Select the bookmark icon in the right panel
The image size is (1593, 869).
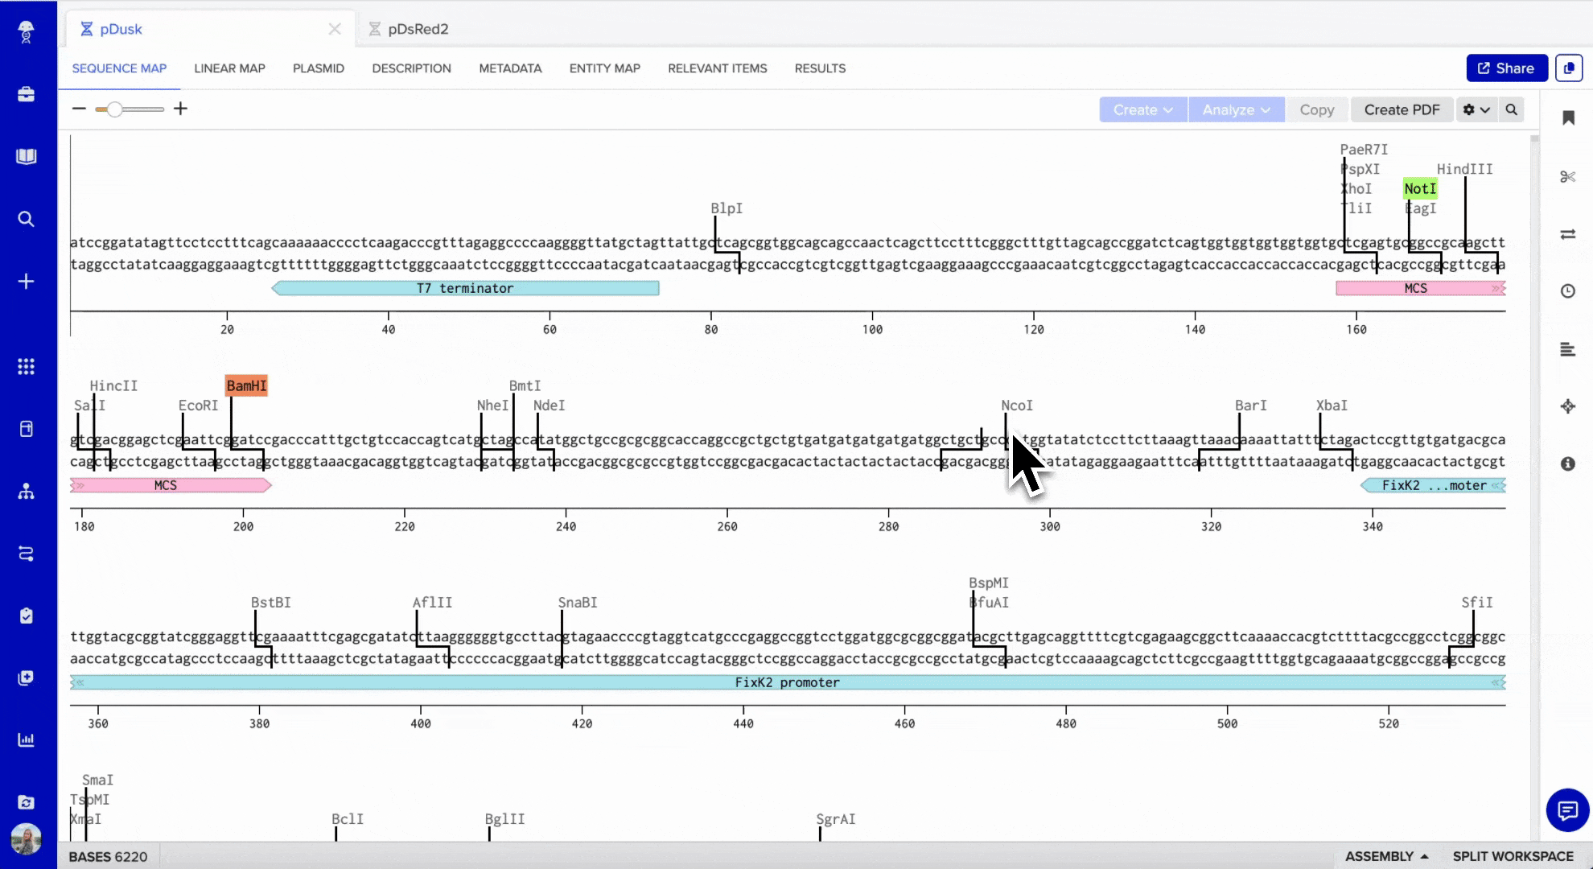click(1567, 117)
